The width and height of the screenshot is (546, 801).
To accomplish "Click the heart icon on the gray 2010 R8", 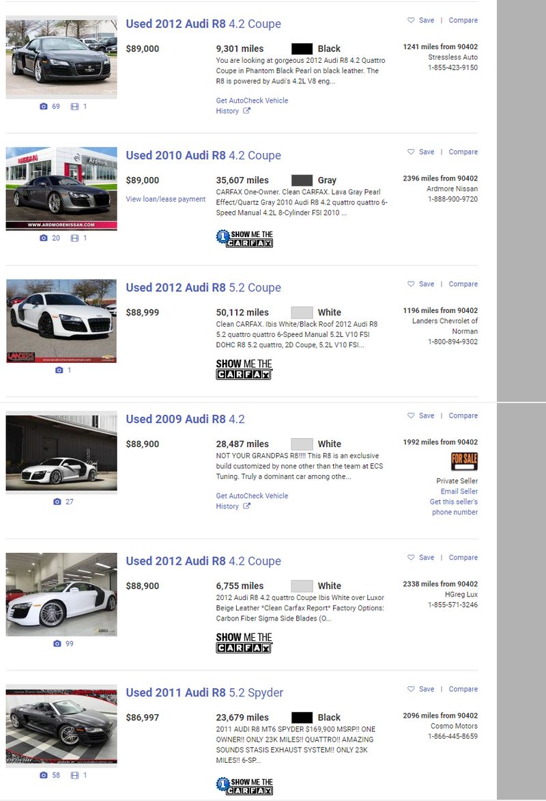I will click(411, 152).
